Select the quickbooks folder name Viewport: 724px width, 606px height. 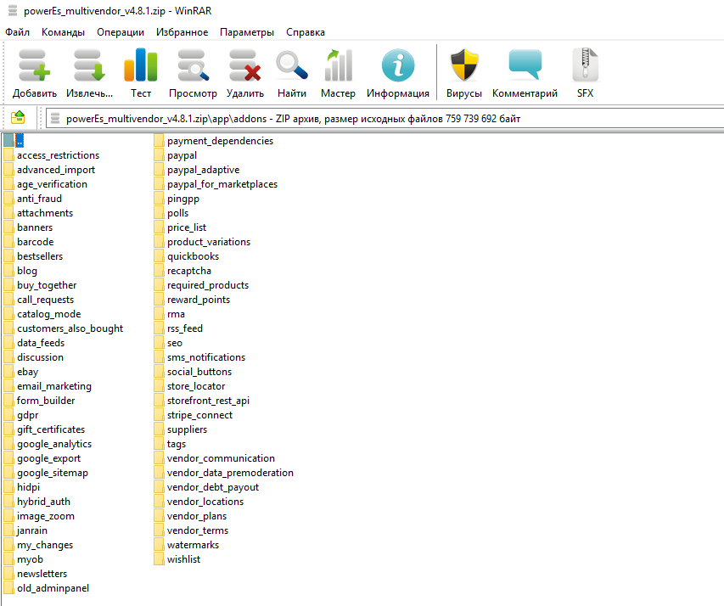pyautogui.click(x=193, y=255)
